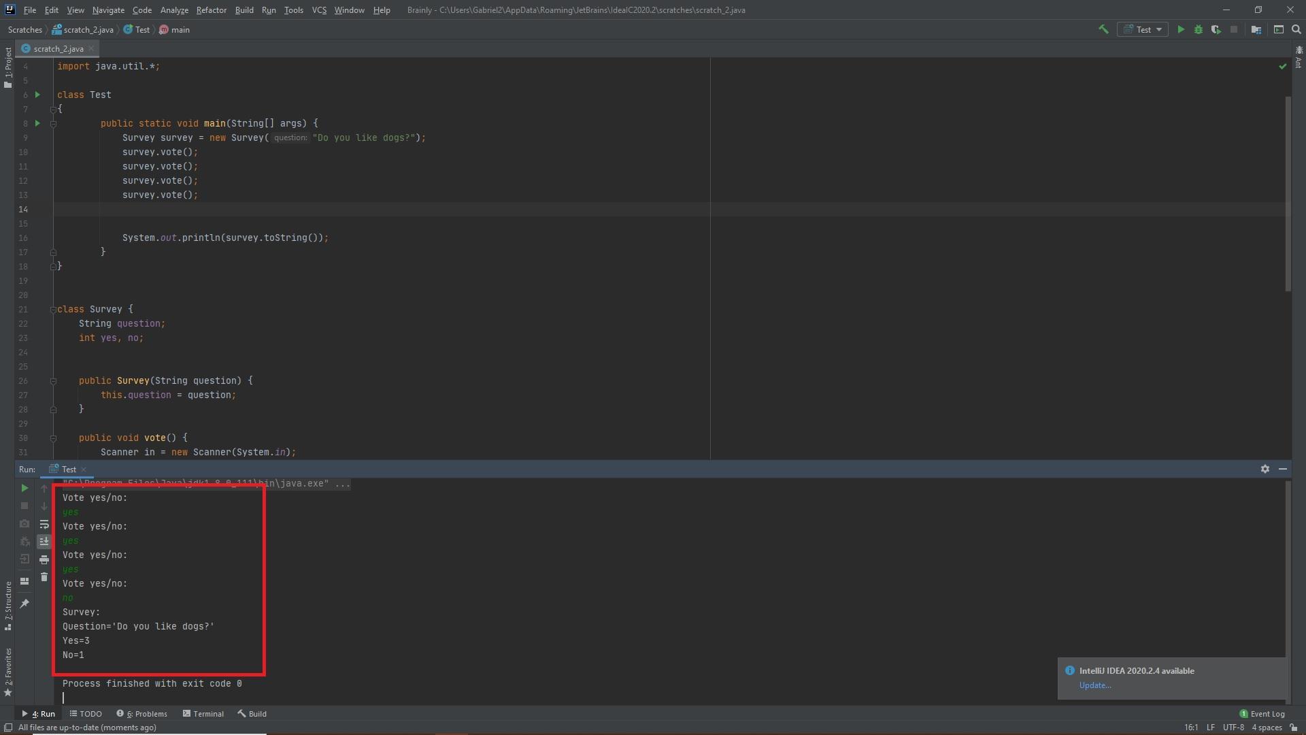
Task: Switch to the Terminal tool tab
Action: click(x=203, y=714)
